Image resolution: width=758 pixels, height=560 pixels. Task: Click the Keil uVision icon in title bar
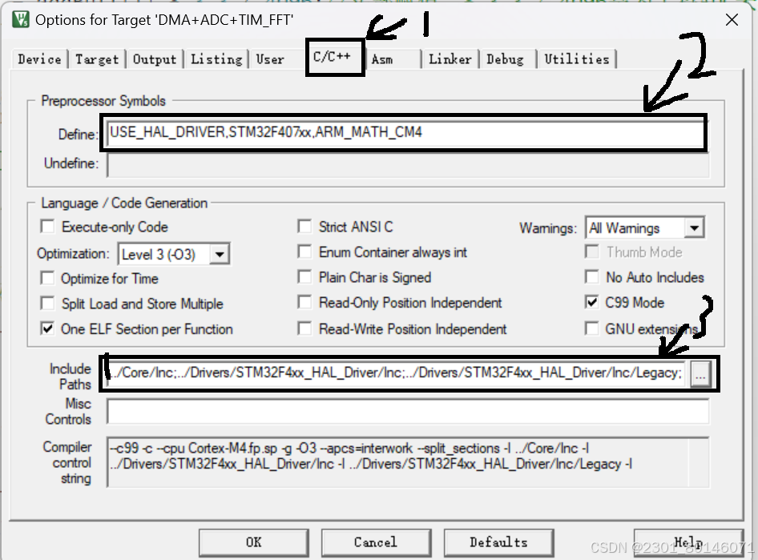coord(20,19)
